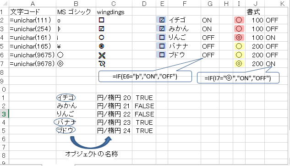290x166 pixels.
Task: Select the callout with =IF(E6= formula
Action: [x=145, y=76]
